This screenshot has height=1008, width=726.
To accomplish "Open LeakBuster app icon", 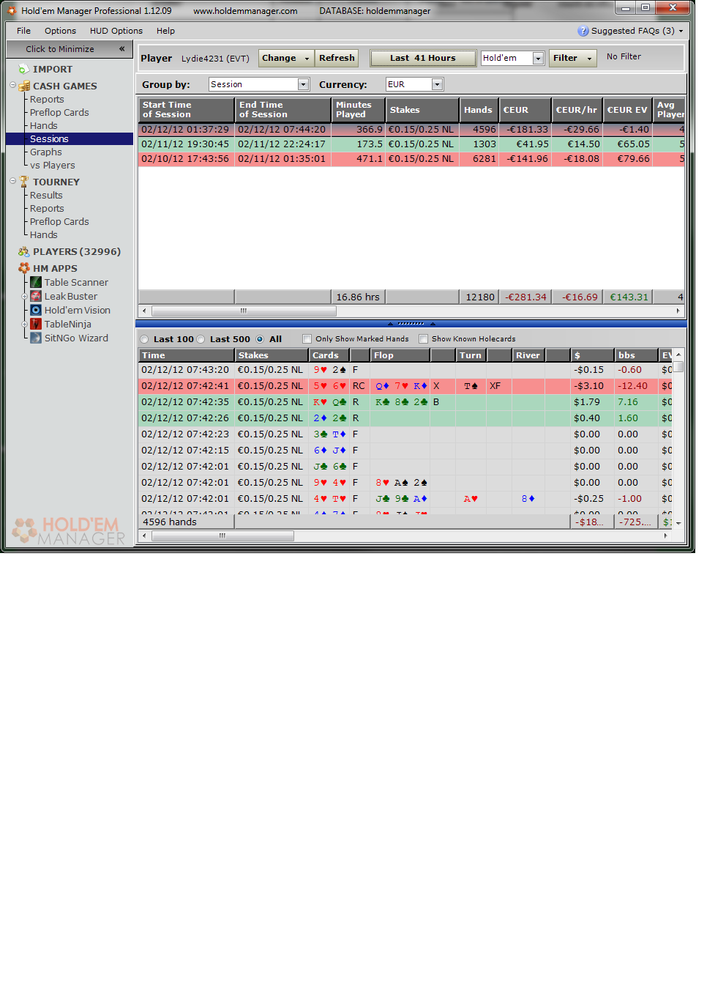I will point(35,296).
